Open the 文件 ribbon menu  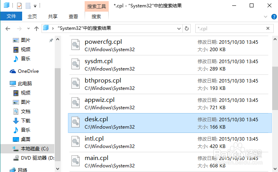click(x=11, y=16)
